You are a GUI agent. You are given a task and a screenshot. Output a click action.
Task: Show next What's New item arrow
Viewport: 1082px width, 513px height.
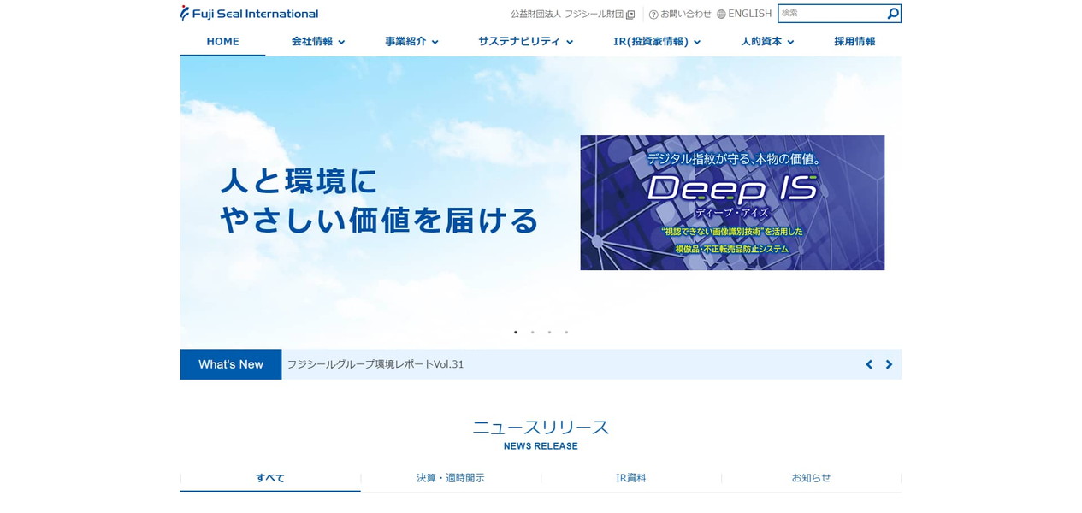click(x=889, y=364)
